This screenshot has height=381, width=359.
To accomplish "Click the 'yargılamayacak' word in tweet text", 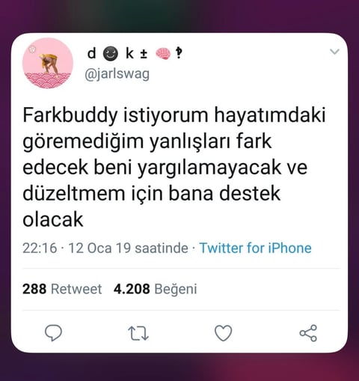I will (209, 168).
